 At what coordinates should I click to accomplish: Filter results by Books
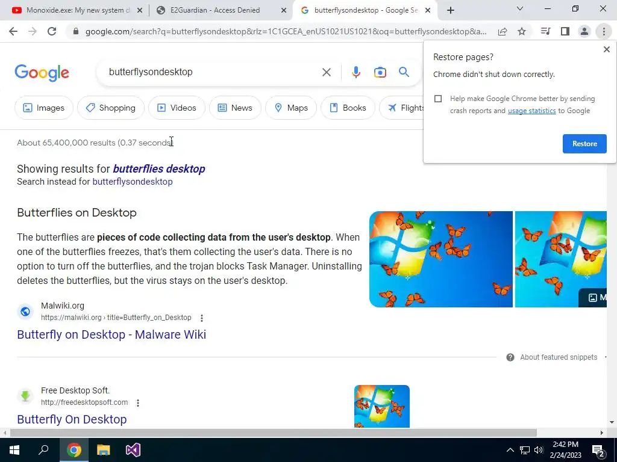coord(348,108)
